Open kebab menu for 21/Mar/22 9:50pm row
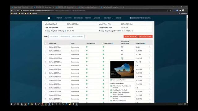Image resolution: width=198 pixels, height=111 pixels. (x=150, y=66)
